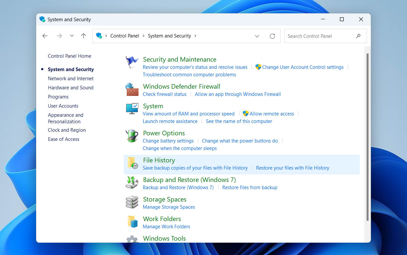407x255 pixels.
Task: Expand the chevron before Control Panel breadcrumb
Action: click(106, 36)
